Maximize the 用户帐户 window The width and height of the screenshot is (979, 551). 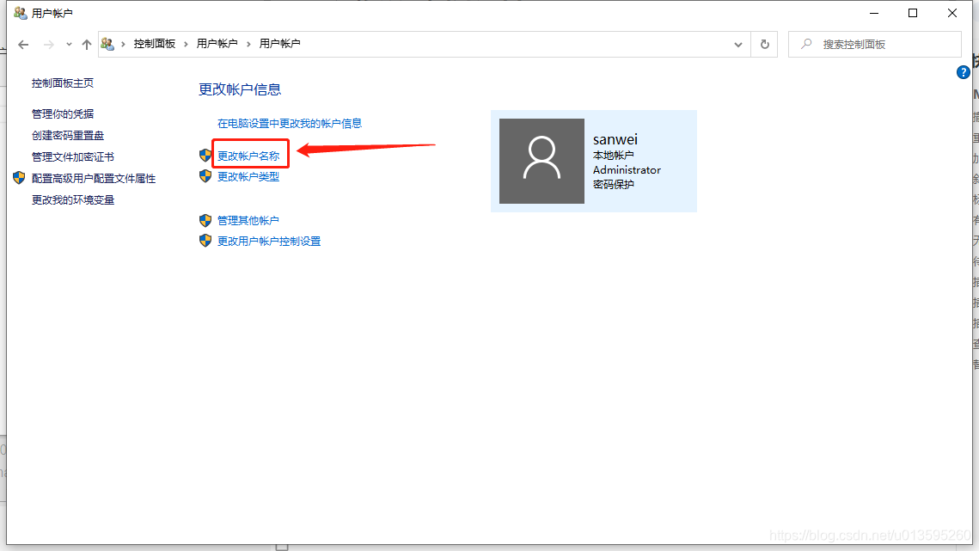tap(913, 13)
